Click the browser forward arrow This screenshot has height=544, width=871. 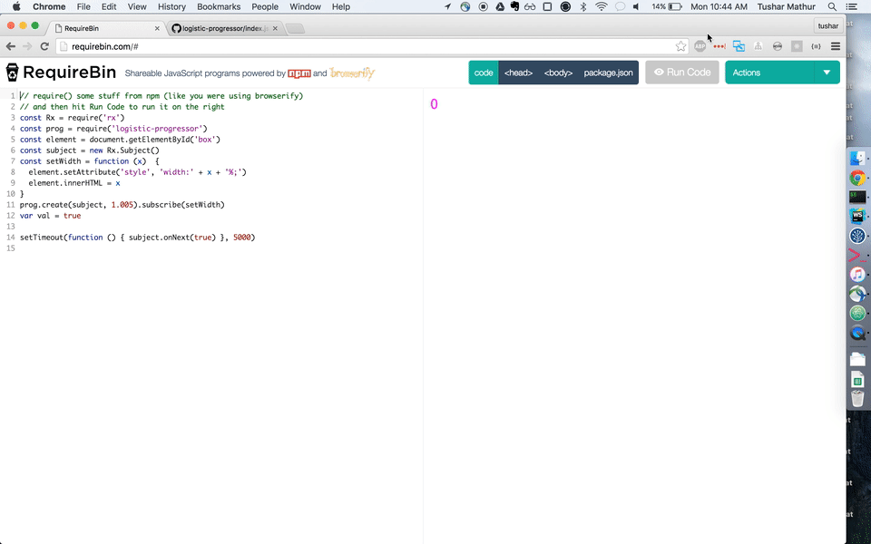[27, 46]
